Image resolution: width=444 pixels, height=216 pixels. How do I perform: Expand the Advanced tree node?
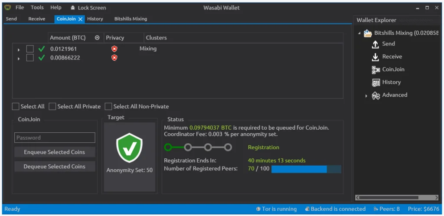point(366,96)
